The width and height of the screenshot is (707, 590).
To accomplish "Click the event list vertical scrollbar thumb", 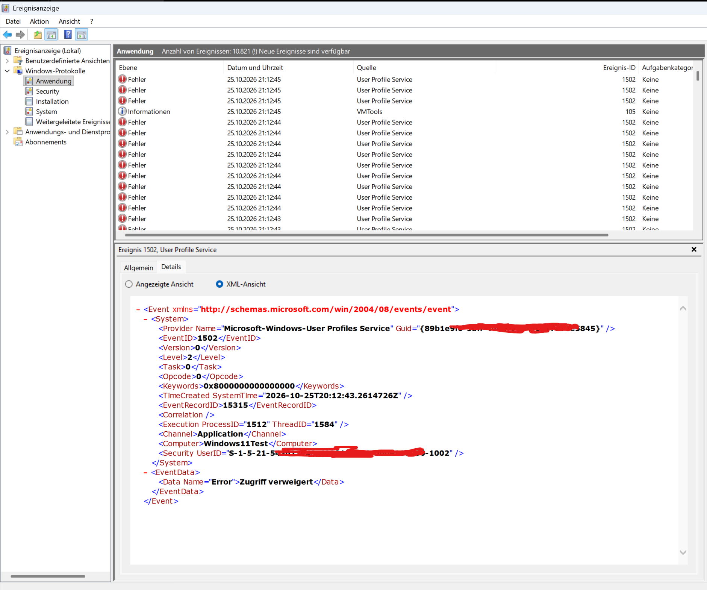I will pos(698,76).
